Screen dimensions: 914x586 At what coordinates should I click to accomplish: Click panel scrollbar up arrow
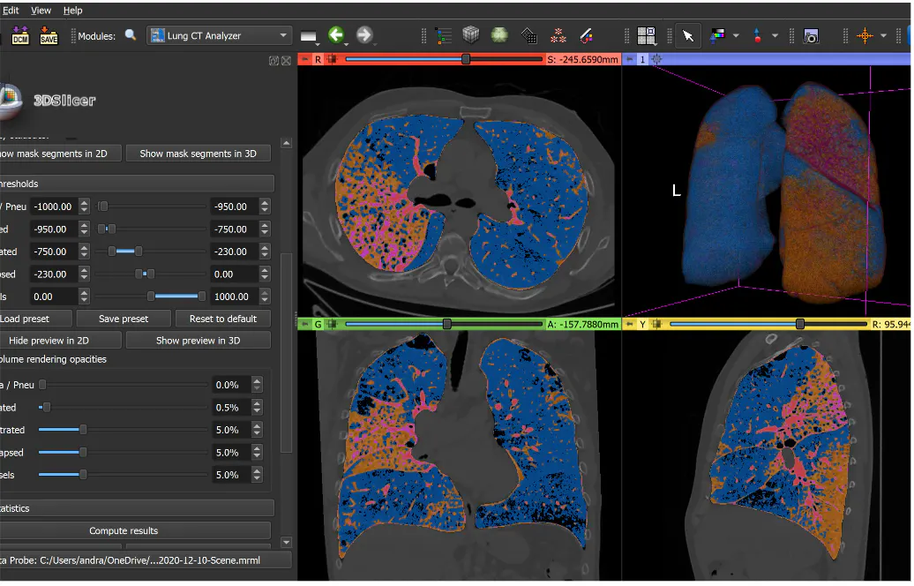click(x=286, y=144)
